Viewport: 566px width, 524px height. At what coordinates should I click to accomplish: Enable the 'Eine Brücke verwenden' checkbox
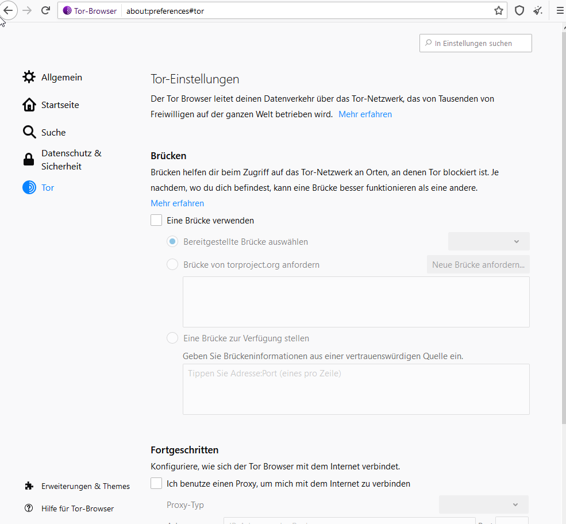[x=156, y=220]
